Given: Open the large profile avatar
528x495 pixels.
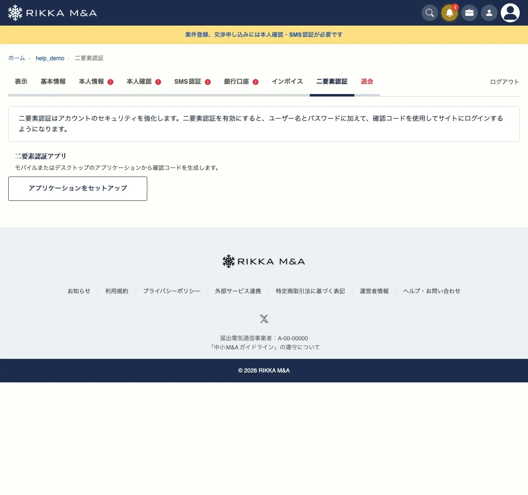Looking at the screenshot, I should [x=510, y=13].
